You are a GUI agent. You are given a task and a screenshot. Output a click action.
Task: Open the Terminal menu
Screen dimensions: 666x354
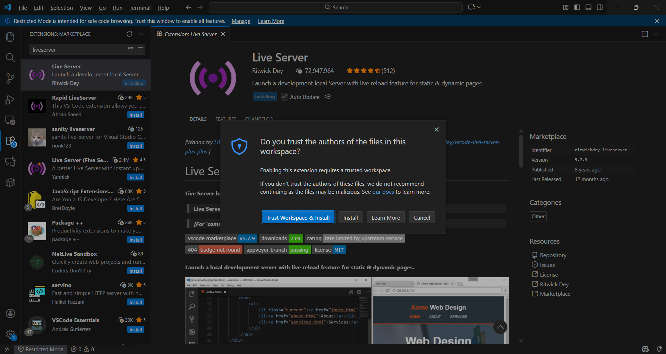coord(140,8)
